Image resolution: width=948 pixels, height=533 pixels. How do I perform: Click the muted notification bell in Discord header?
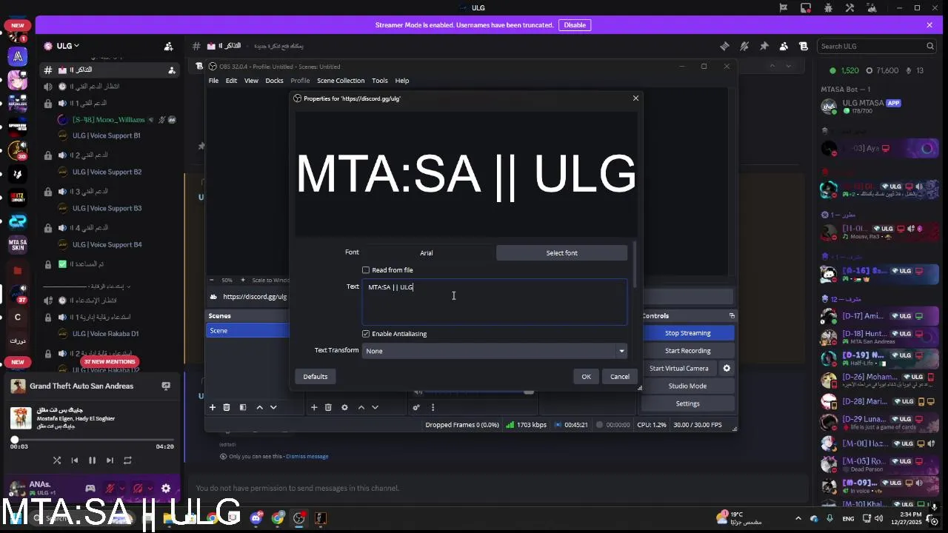[x=744, y=46]
